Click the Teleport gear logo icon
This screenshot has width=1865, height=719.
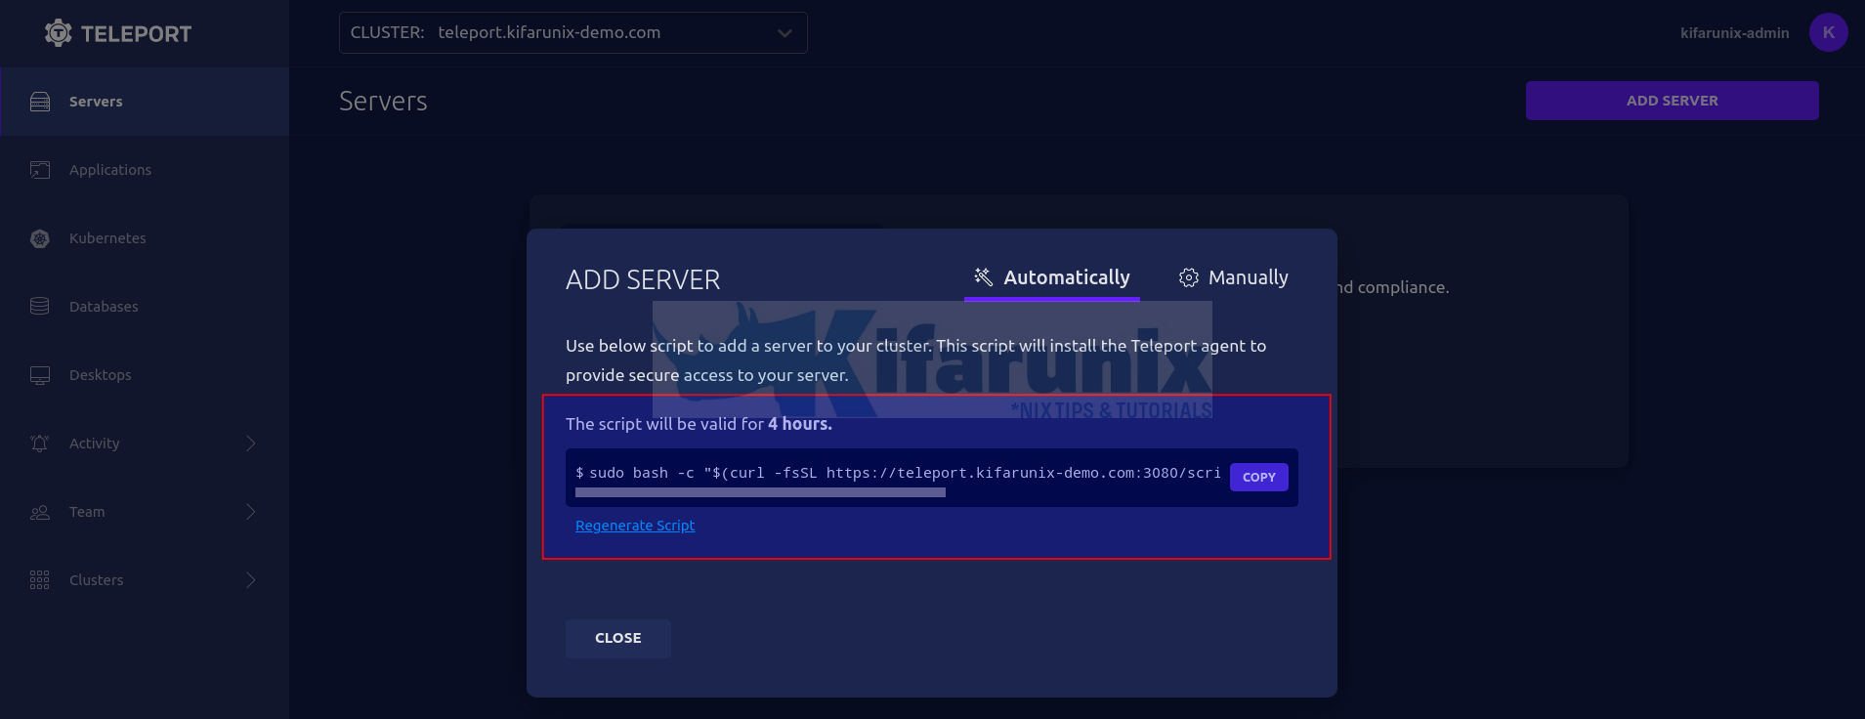click(x=59, y=33)
